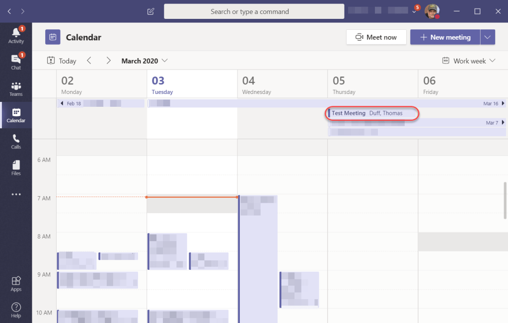Switch to the Teams view

point(15,88)
